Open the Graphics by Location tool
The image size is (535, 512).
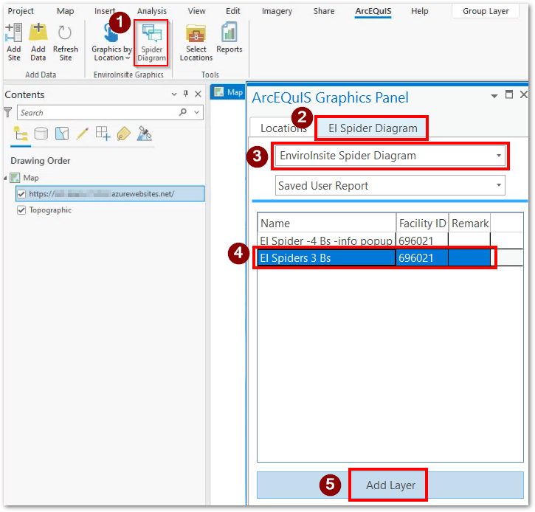click(111, 41)
